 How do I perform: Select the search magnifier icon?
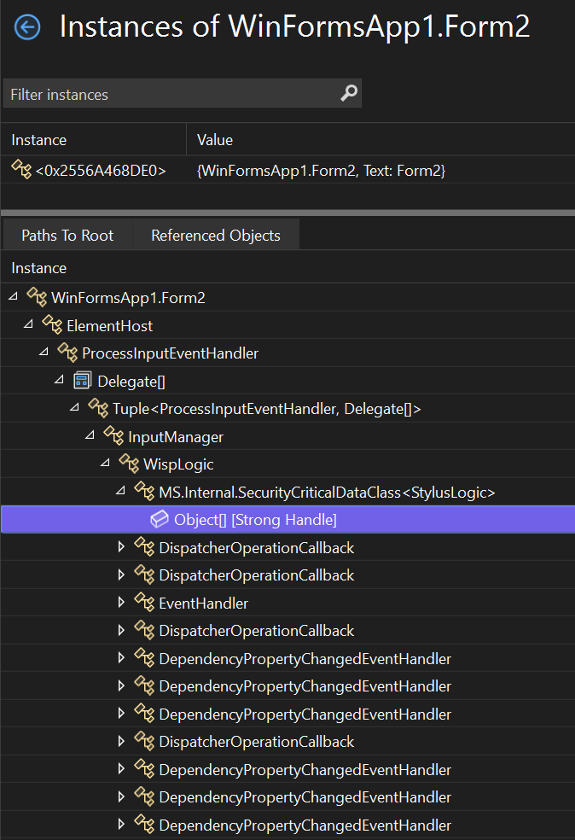(348, 92)
